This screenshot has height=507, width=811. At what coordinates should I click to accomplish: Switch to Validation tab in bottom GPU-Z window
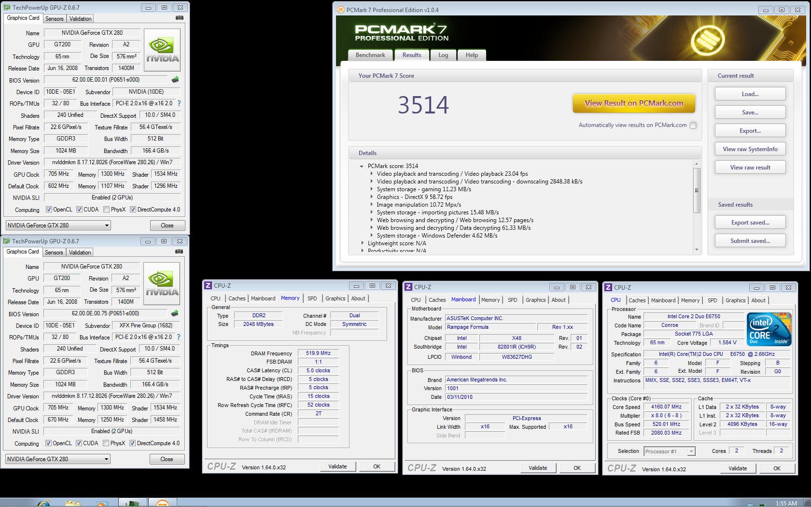pos(80,252)
